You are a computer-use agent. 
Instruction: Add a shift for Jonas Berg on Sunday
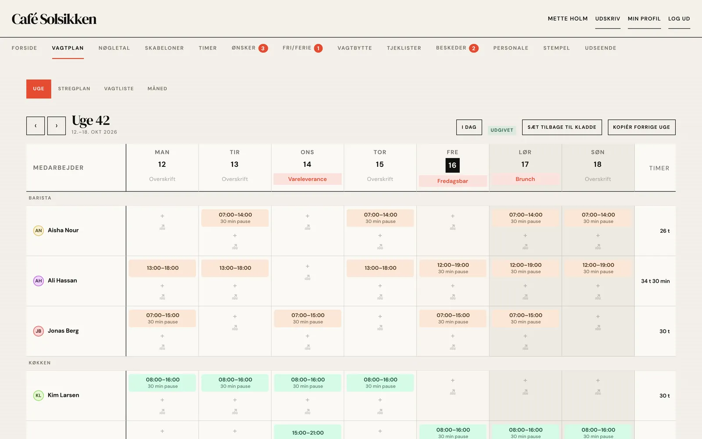pyautogui.click(x=598, y=317)
